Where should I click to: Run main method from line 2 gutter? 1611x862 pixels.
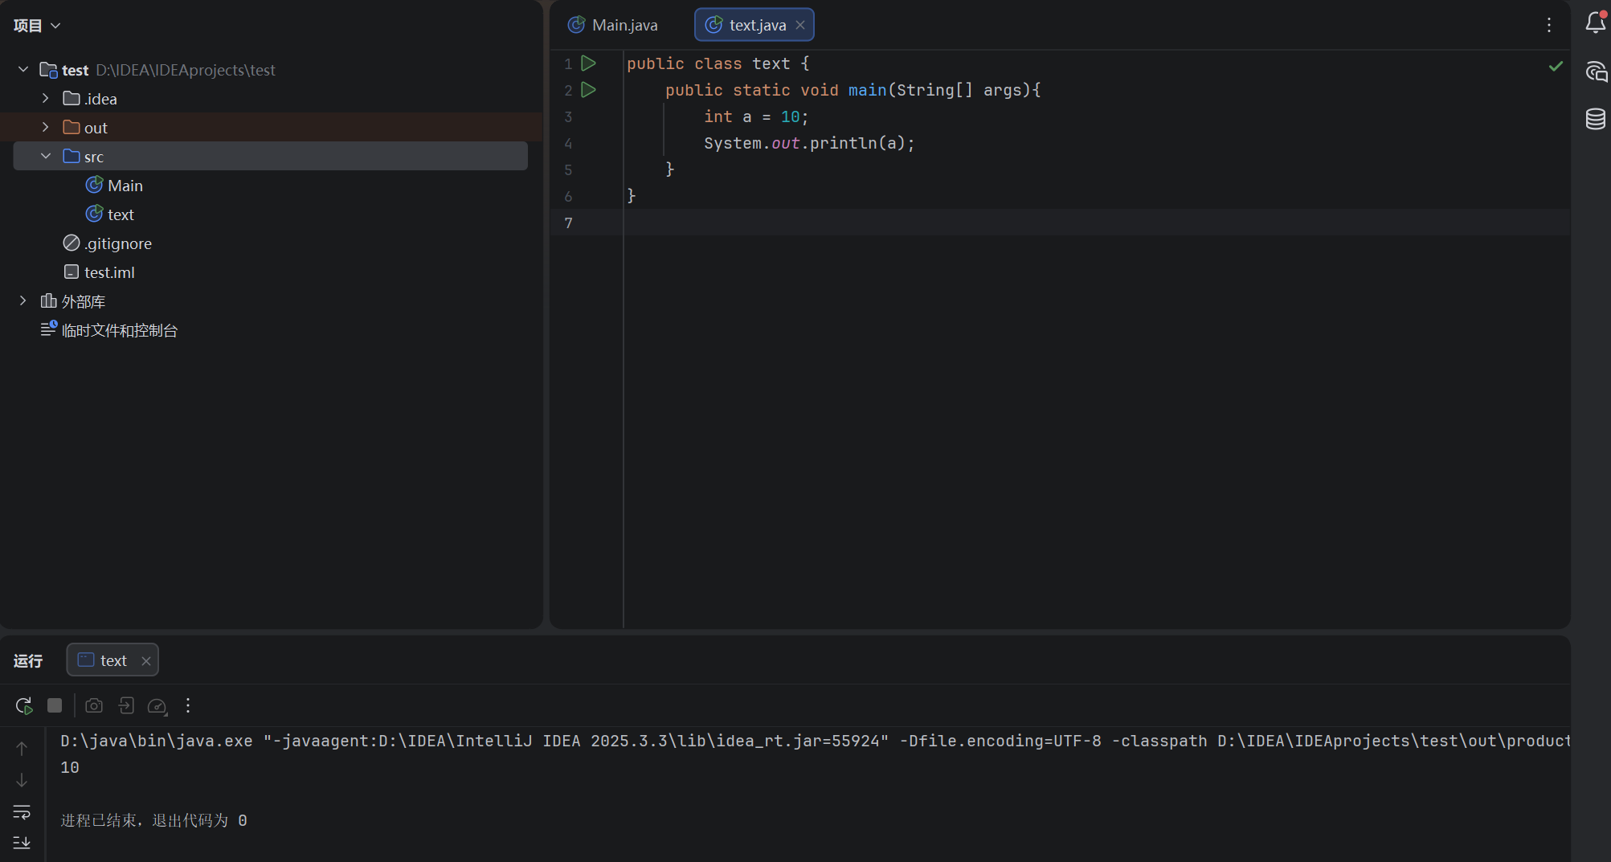(x=589, y=90)
